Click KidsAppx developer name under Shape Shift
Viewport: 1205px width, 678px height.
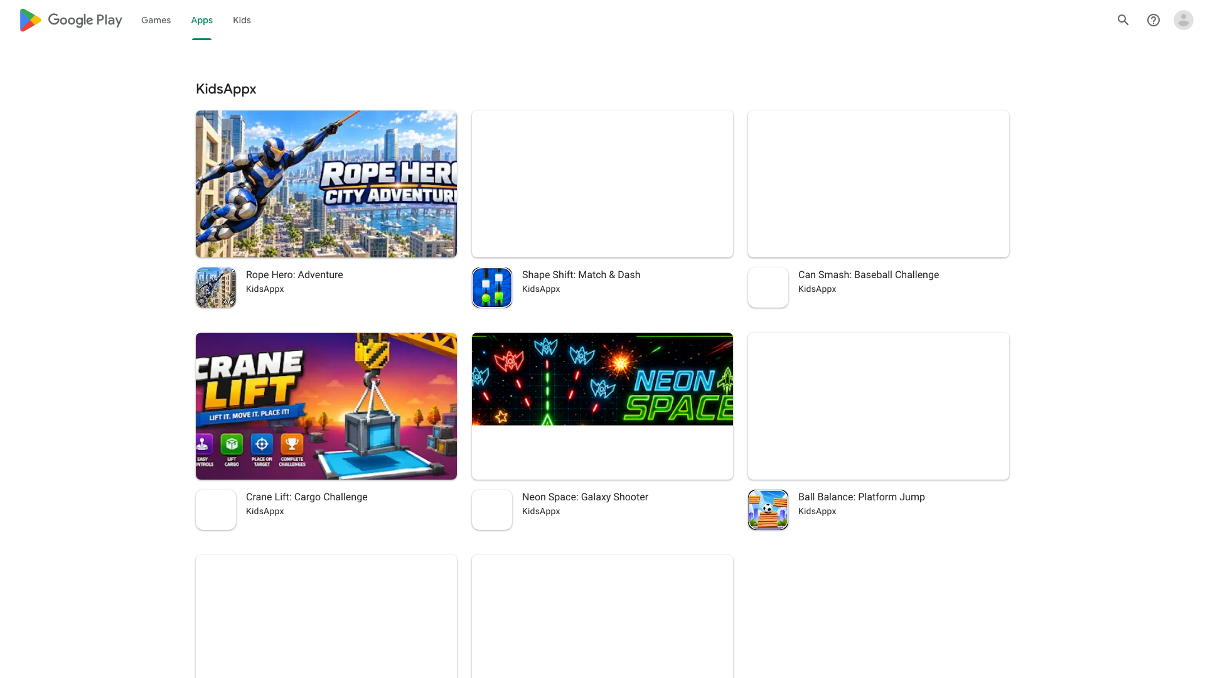tap(541, 289)
